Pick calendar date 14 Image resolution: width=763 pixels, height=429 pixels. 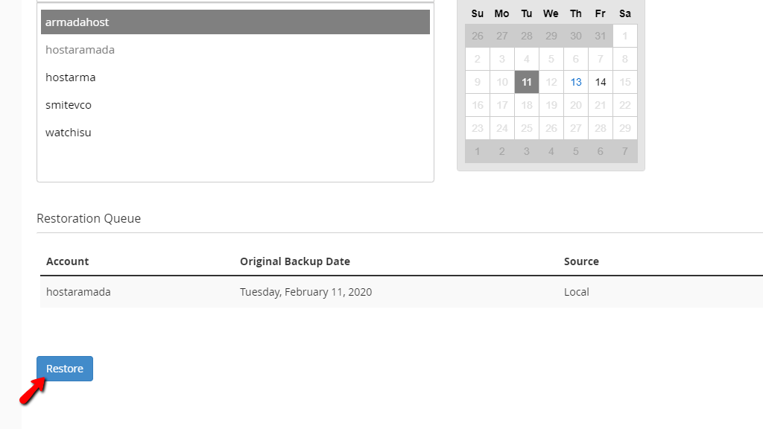(x=601, y=82)
